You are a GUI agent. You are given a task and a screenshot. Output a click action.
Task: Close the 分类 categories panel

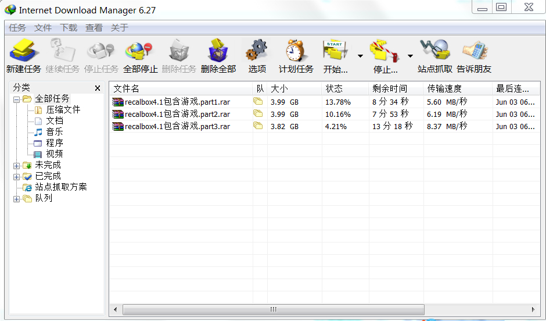(x=98, y=88)
